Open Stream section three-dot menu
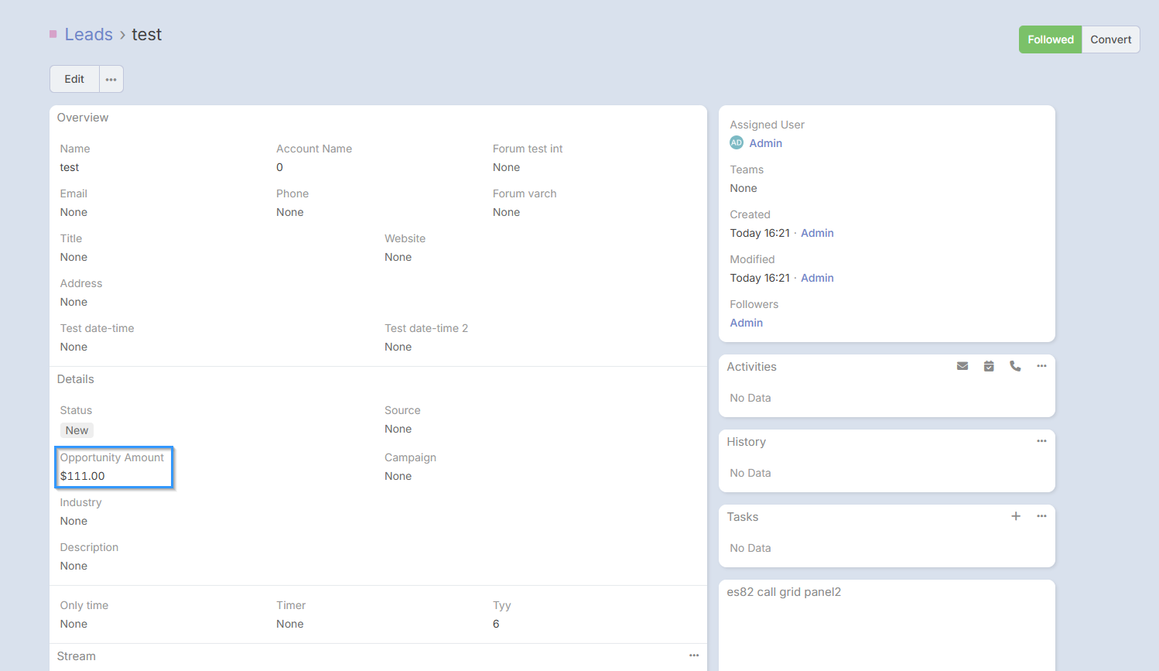This screenshot has width=1159, height=671. [x=693, y=656]
